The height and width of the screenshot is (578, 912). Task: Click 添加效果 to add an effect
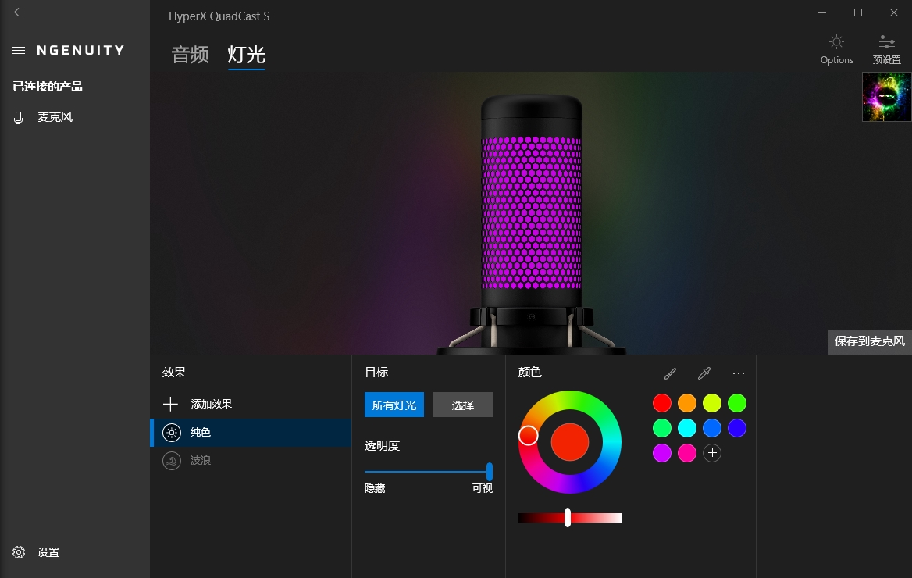point(198,404)
